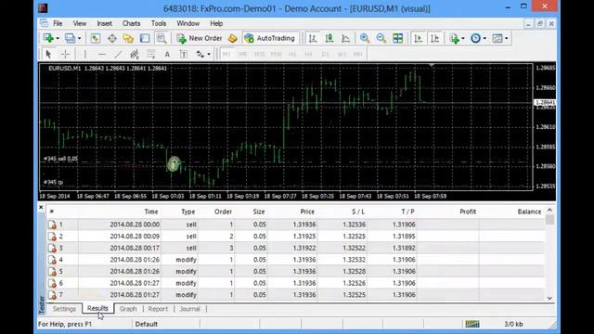
Task: Switch to the Results tab
Action: (97, 309)
